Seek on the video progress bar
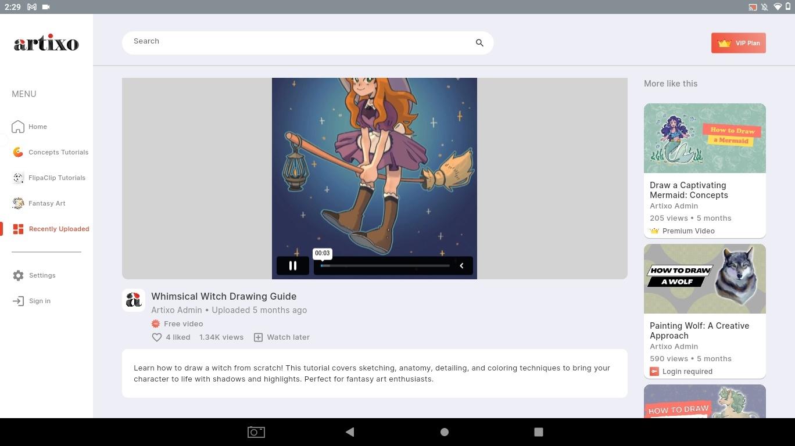795x446 pixels. (x=385, y=266)
